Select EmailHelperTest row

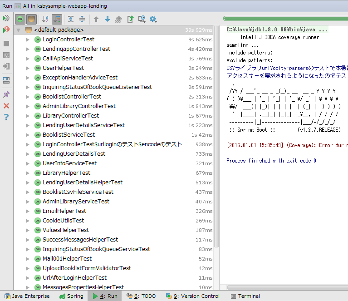click(x=113, y=211)
